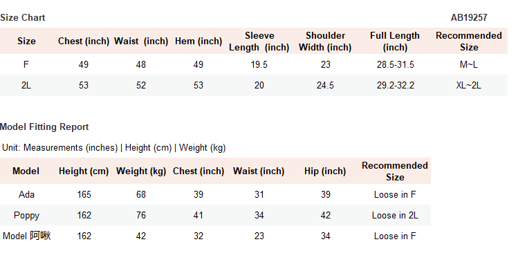Select the Poppy model row name
This screenshot has height=271, width=527.
point(26,216)
